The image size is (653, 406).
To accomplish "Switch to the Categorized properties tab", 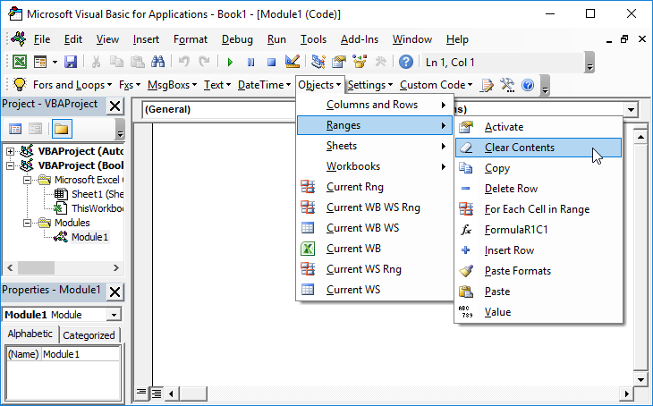I will (x=89, y=335).
